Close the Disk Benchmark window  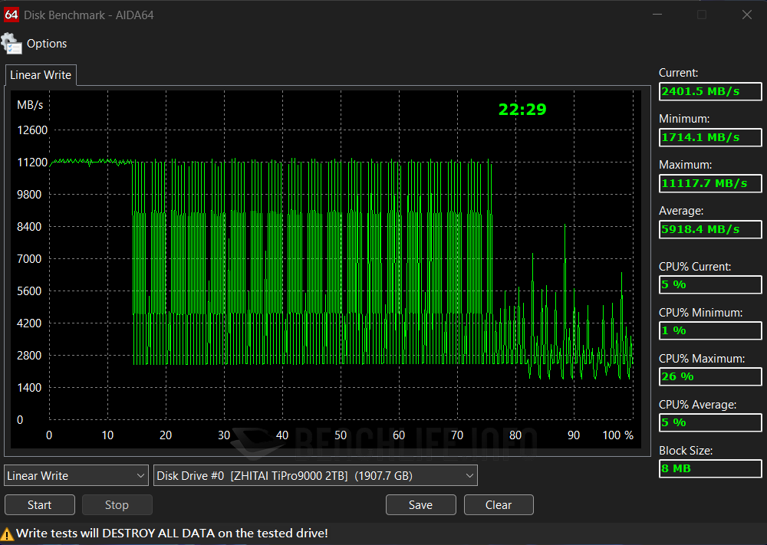746,15
